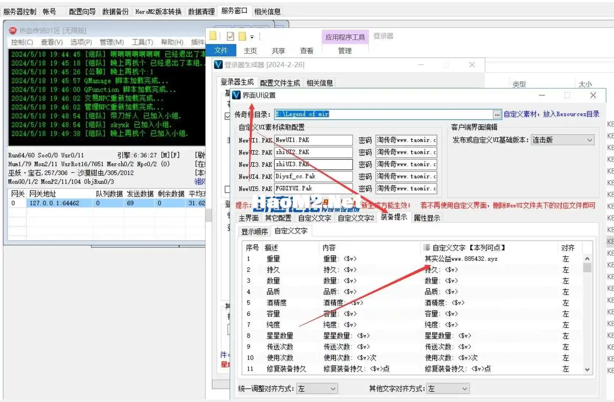Switch to the 数据清理 tab
Image resolution: width=614 pixels, height=402 pixels.
[201, 12]
